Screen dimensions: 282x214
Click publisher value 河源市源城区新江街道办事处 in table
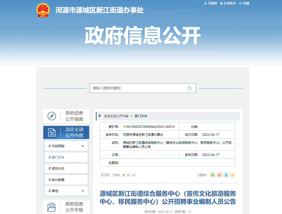click(x=143, y=135)
